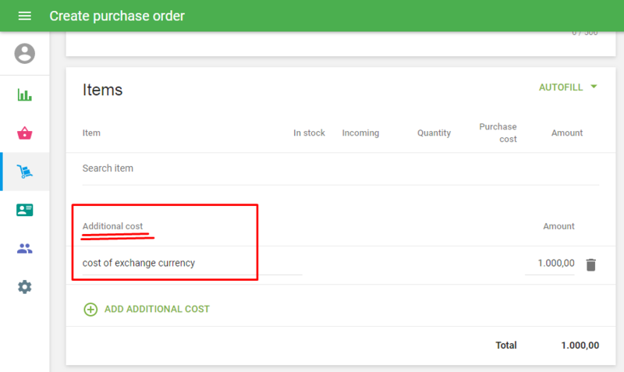
Task: Open the Settings gear icon
Action: pos(25,287)
